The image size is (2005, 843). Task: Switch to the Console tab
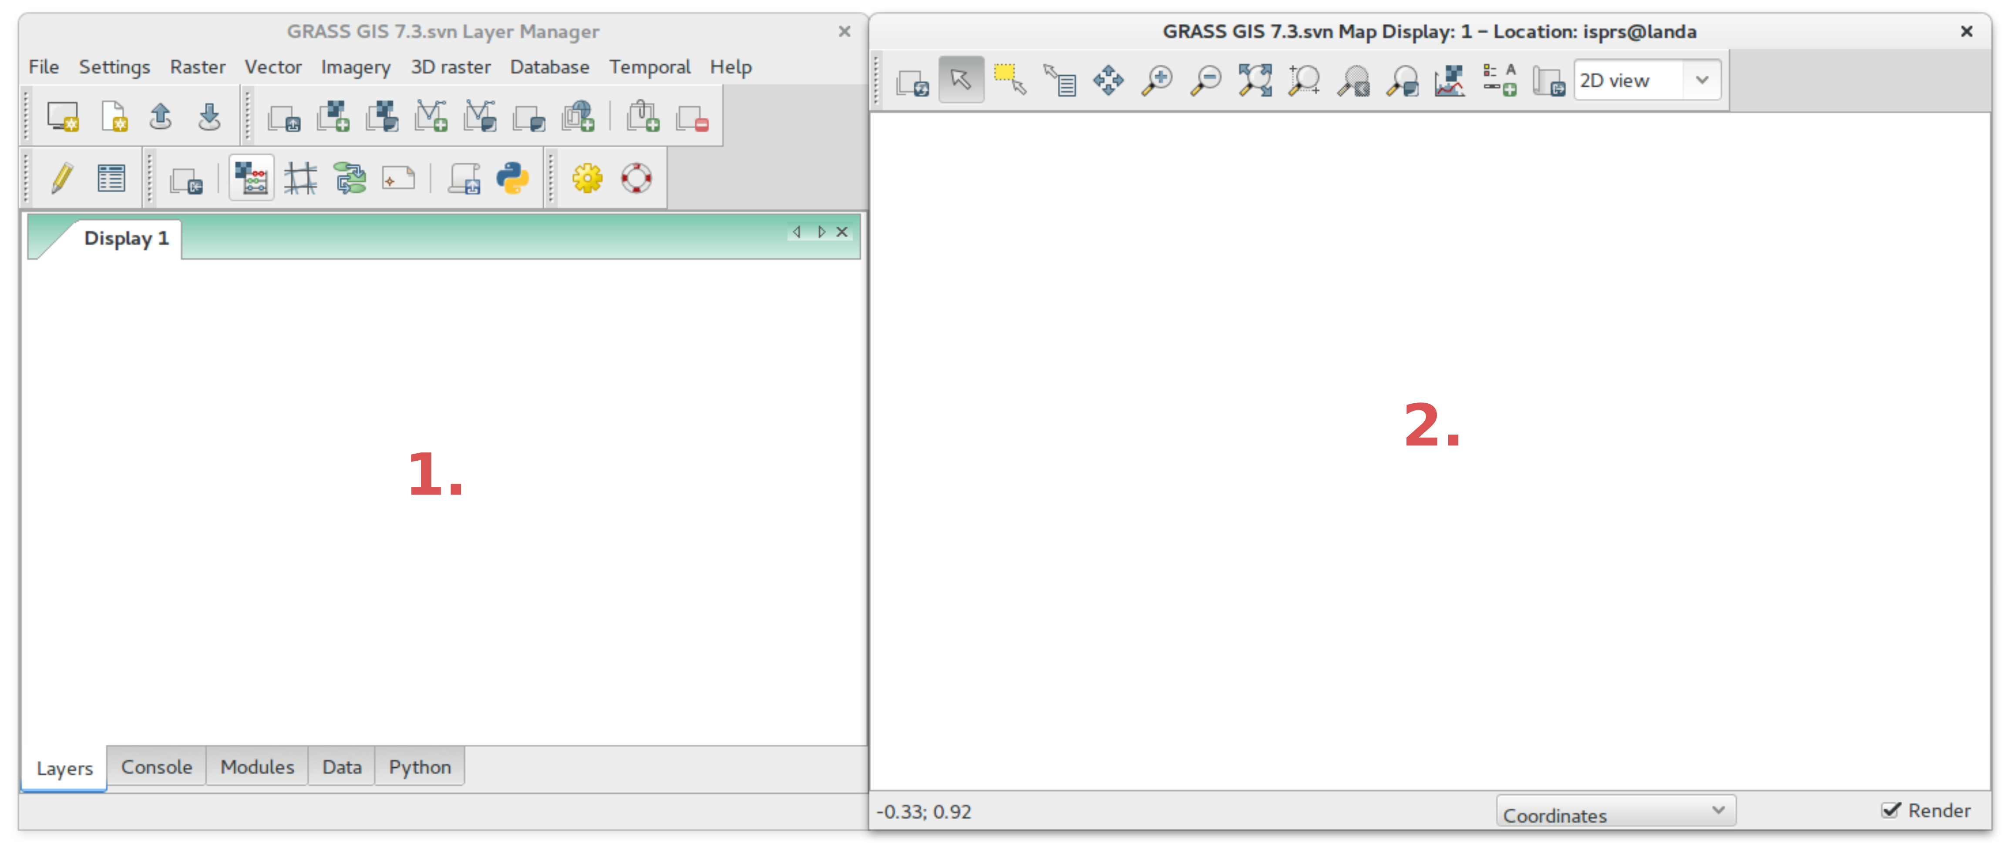(156, 767)
